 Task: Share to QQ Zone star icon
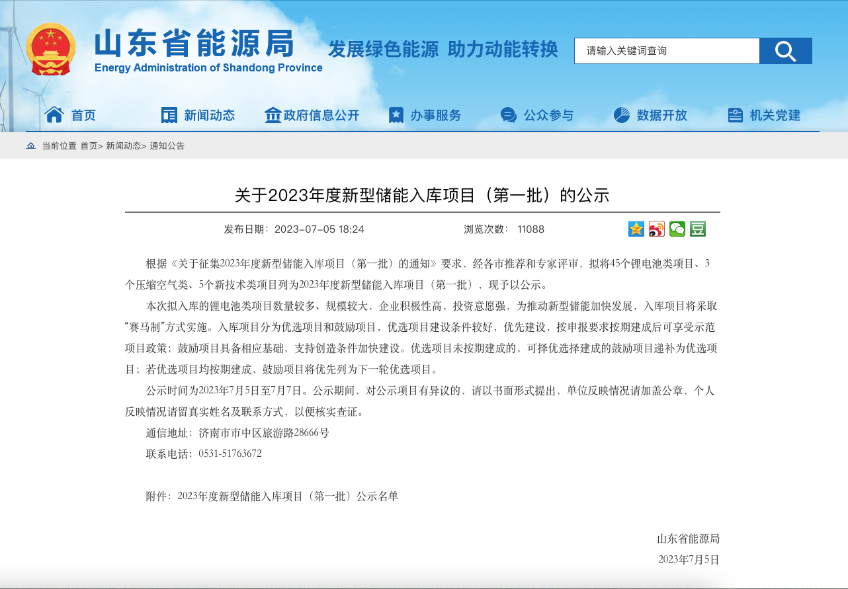click(636, 229)
